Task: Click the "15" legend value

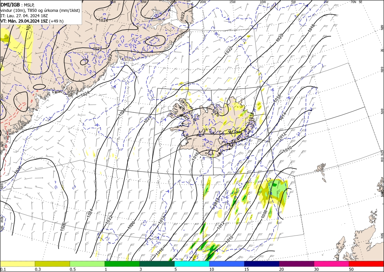Action: click(x=247, y=269)
